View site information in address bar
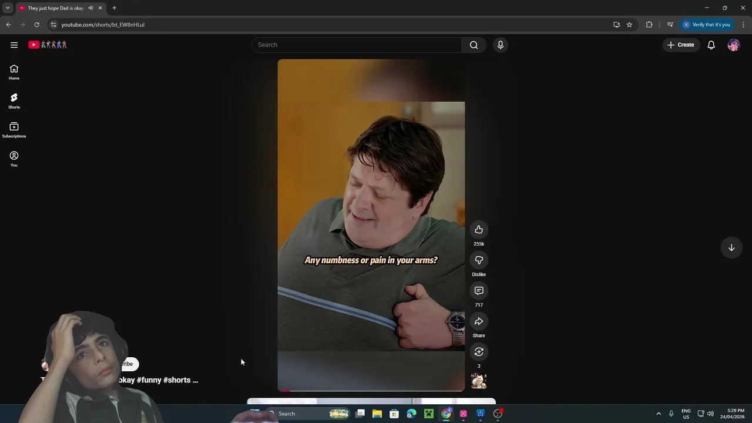 tap(53, 25)
